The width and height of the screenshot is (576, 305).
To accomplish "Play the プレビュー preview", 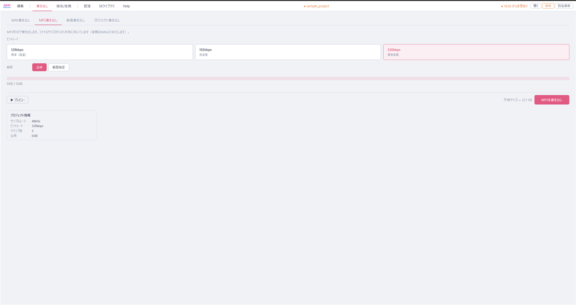I will click(18, 100).
